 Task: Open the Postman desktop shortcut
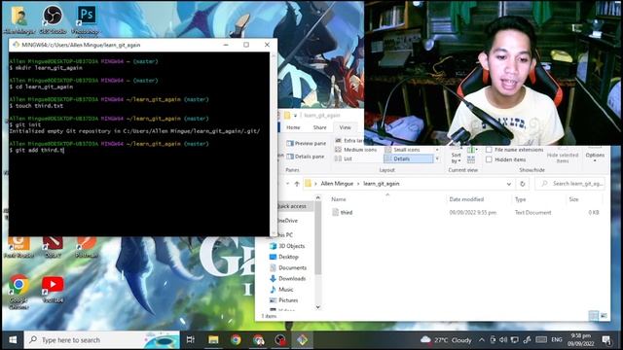pyautogui.click(x=86, y=246)
